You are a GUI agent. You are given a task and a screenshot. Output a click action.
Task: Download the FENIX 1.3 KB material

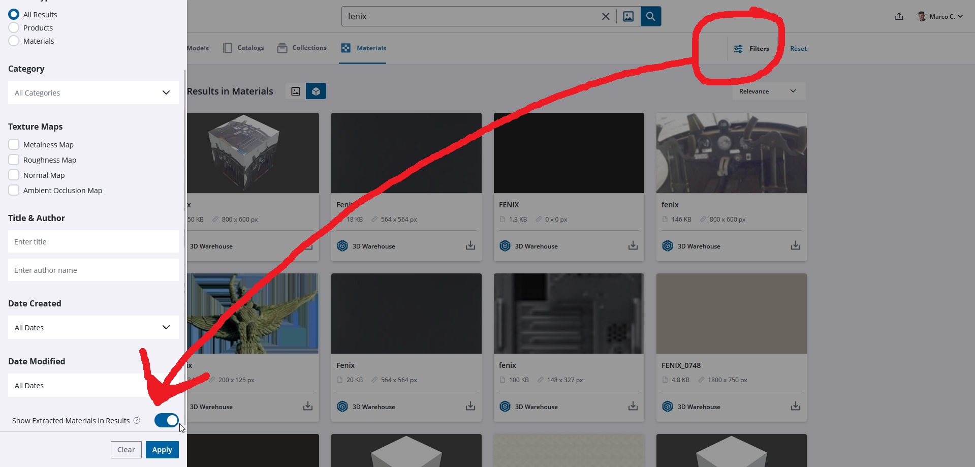(633, 246)
